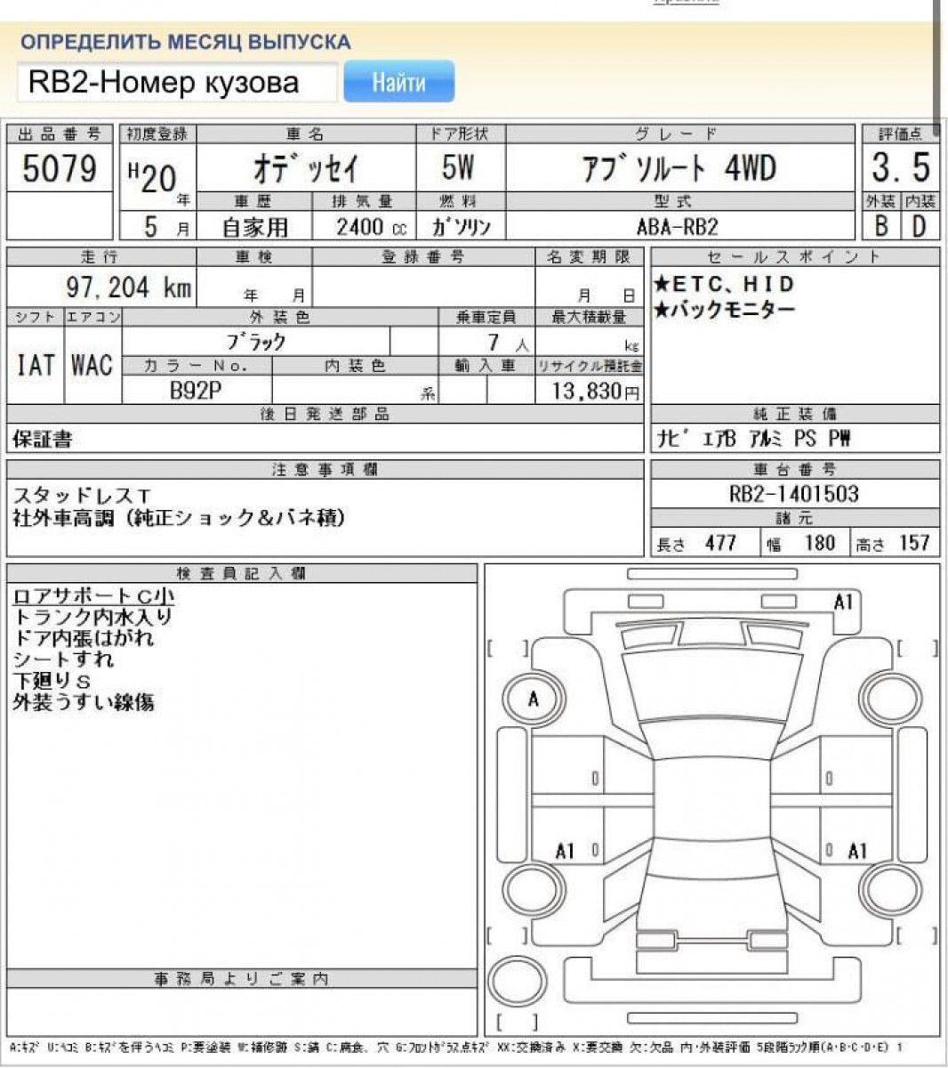
Task: Select the スタッドレスT note line
Action: [x=81, y=496]
